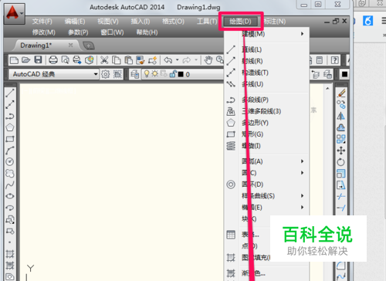The image size is (386, 281).
Task: Select the Ellipse Arc tool
Action: [10, 208]
